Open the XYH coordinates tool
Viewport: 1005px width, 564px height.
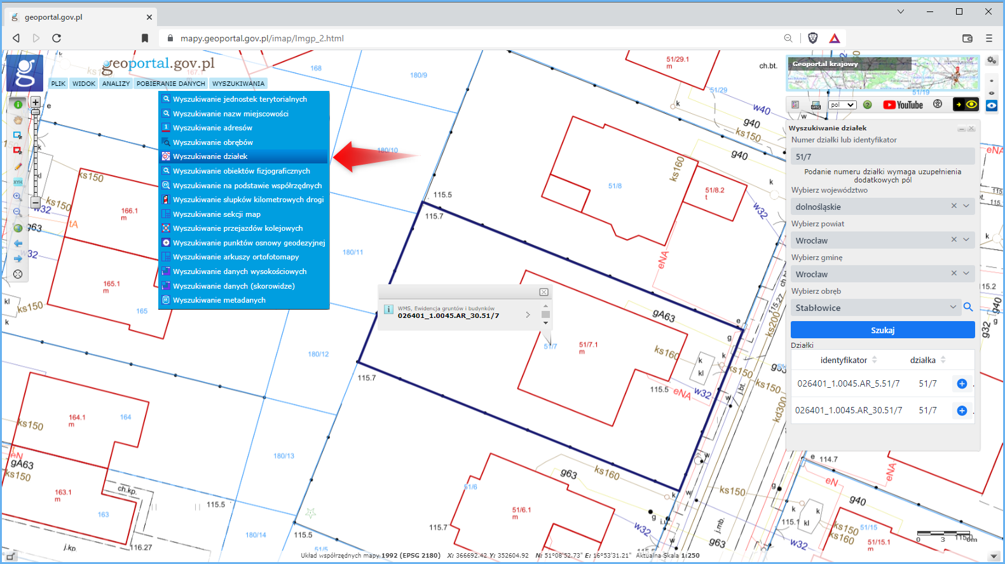18,182
